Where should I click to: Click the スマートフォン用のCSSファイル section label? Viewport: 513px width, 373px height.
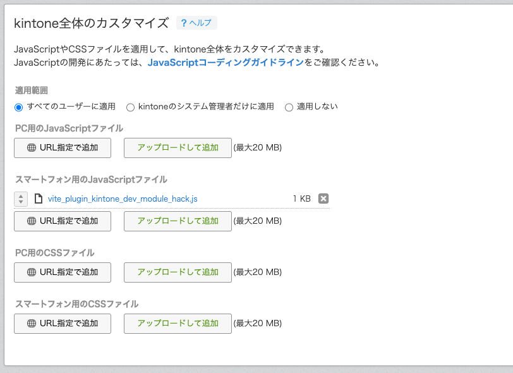(76, 304)
